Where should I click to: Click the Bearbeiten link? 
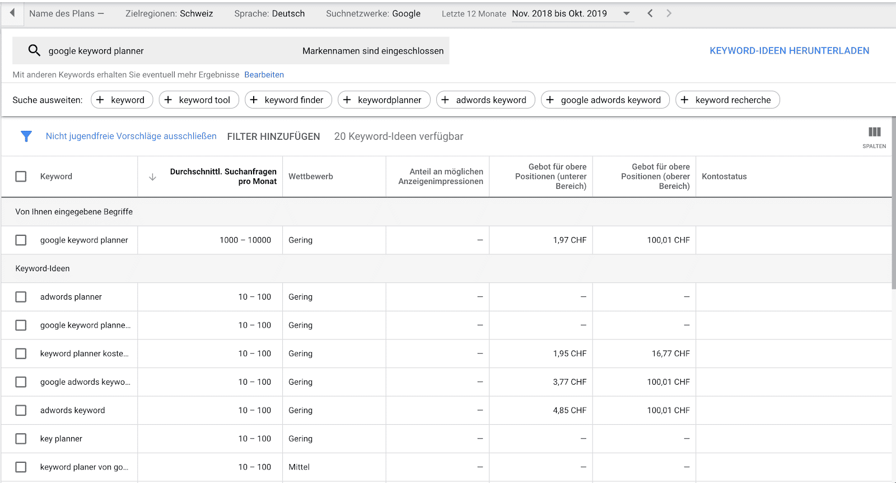(264, 75)
